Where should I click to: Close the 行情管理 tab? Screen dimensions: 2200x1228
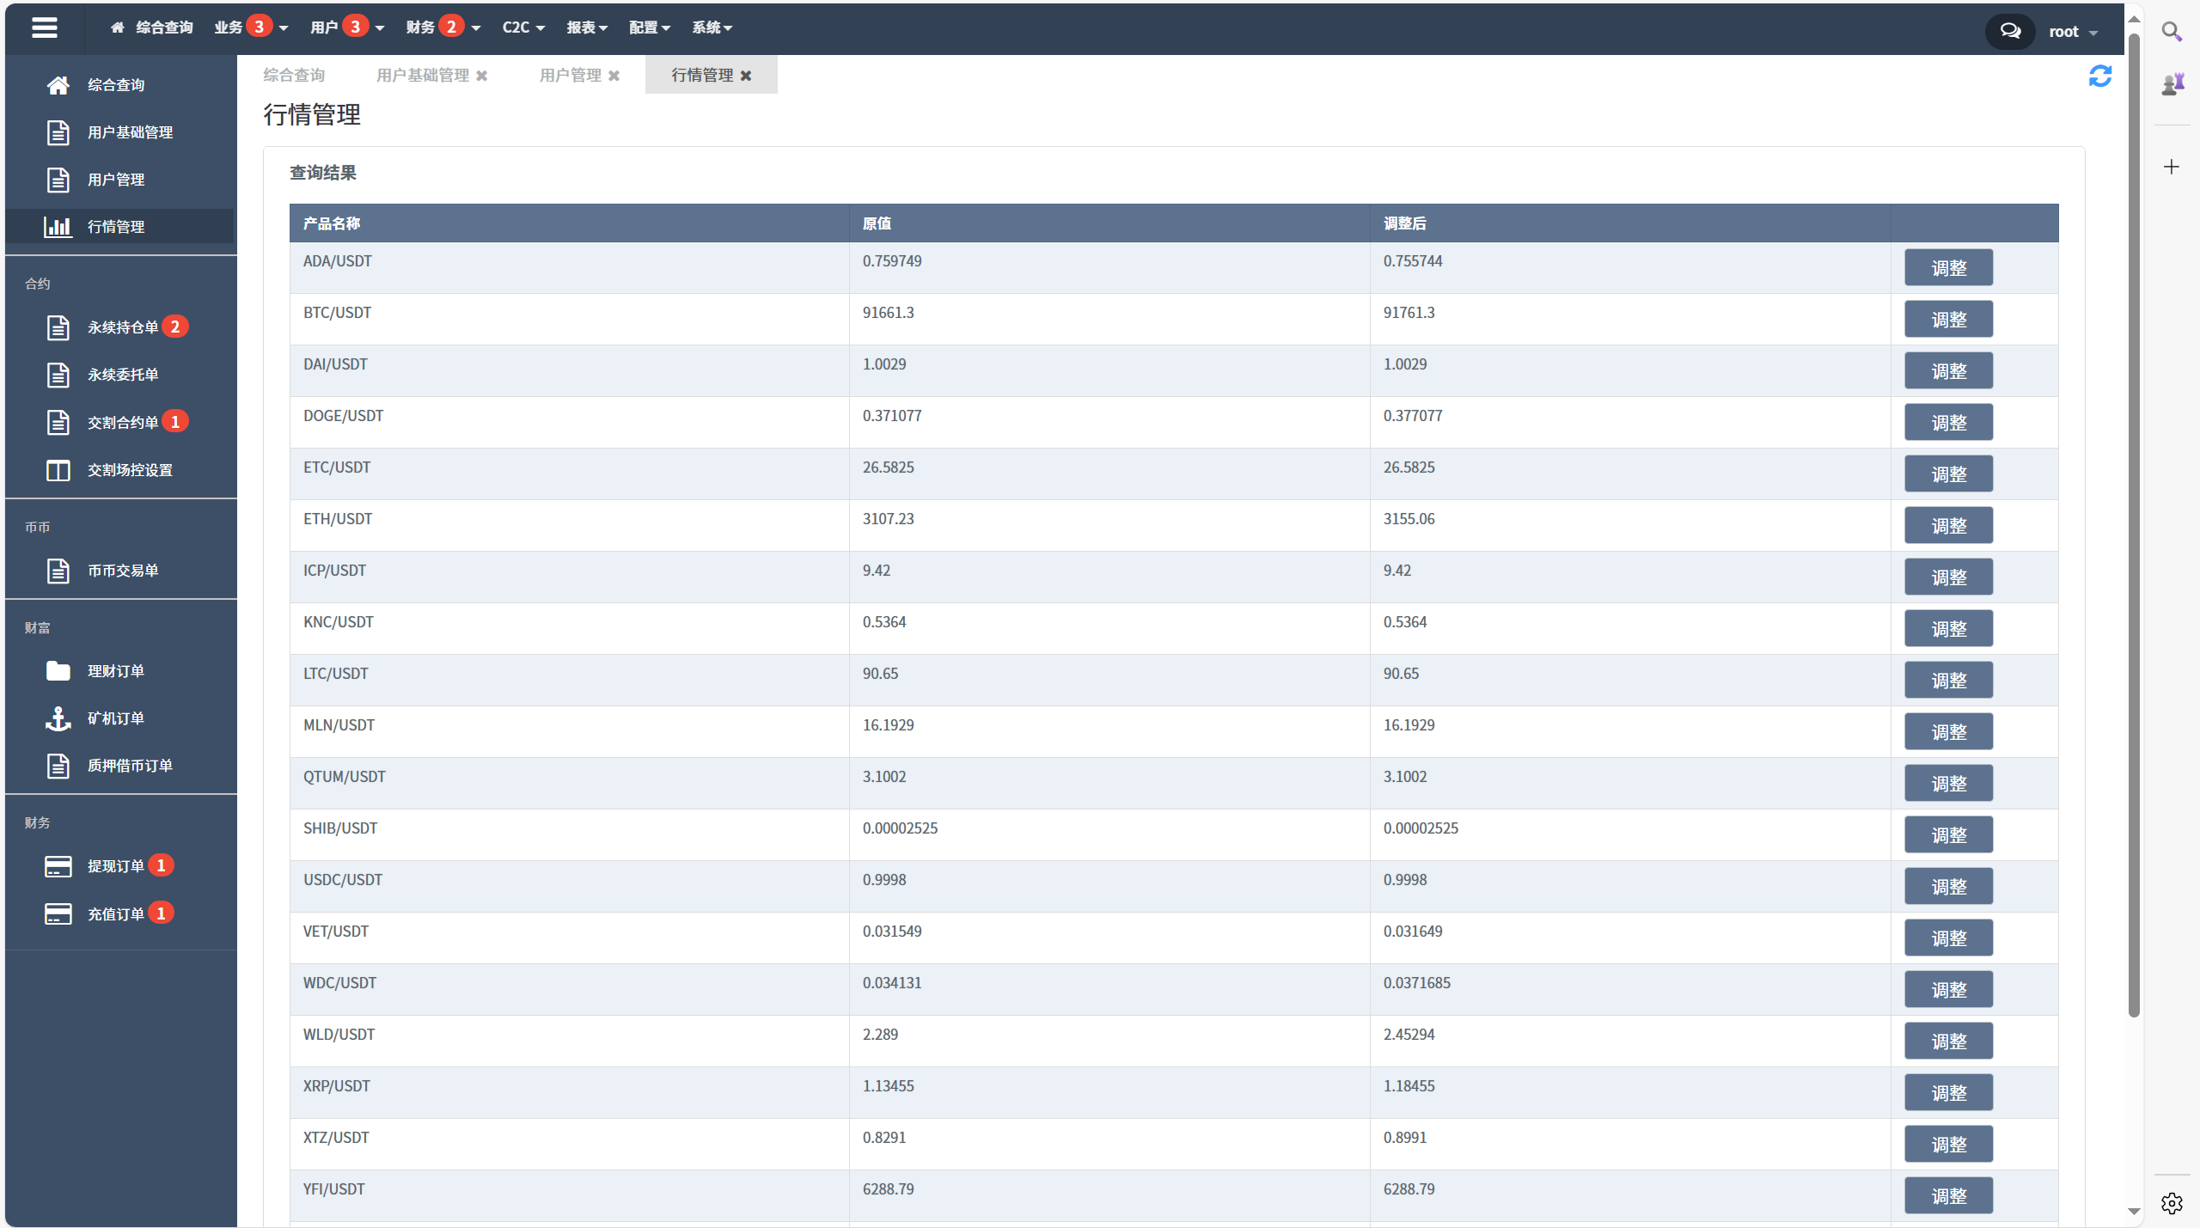click(x=746, y=76)
